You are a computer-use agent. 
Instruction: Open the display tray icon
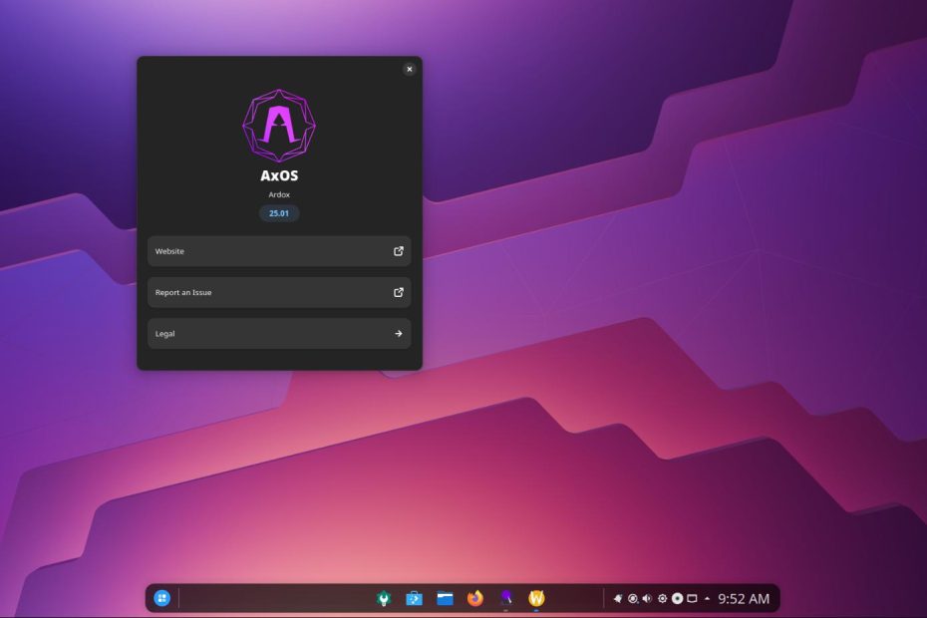pyautogui.click(x=693, y=598)
